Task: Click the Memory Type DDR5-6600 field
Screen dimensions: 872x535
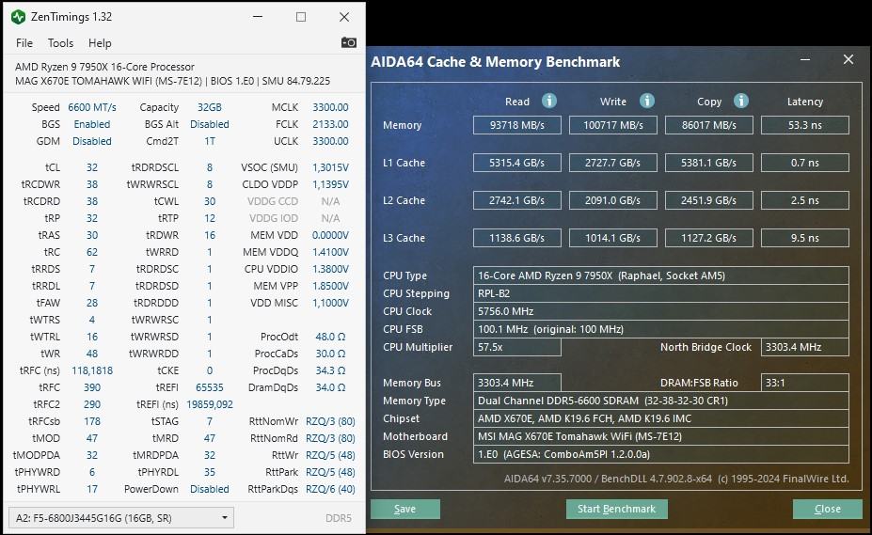Action: coord(660,401)
